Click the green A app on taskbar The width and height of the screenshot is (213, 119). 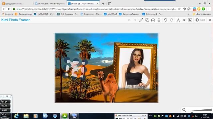pyautogui.click(x=65, y=116)
